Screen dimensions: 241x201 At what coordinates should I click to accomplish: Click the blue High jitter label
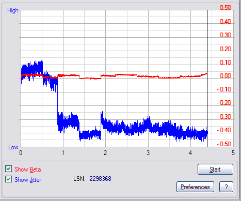[13, 10]
